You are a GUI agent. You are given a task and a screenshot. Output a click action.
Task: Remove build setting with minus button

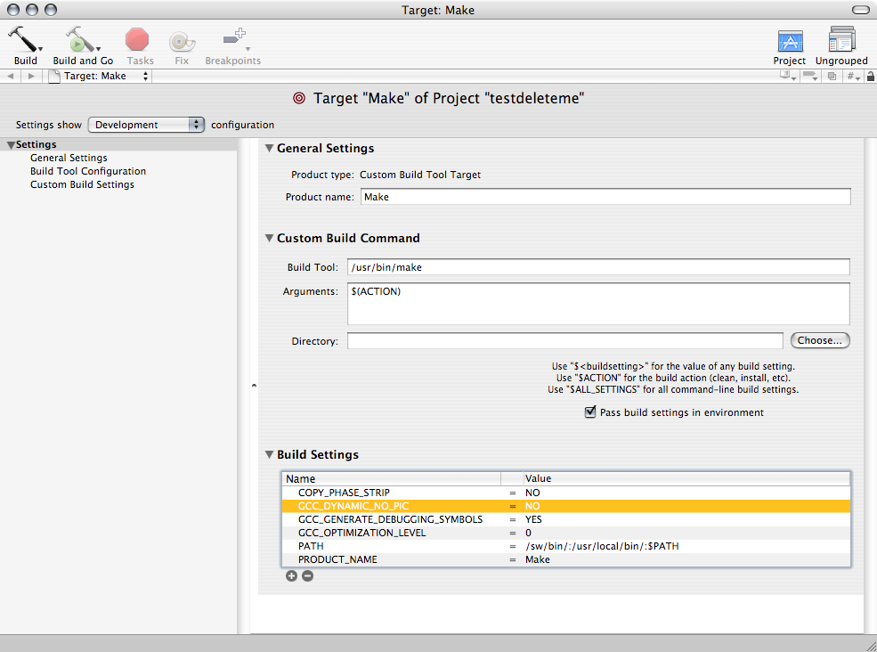tap(307, 576)
